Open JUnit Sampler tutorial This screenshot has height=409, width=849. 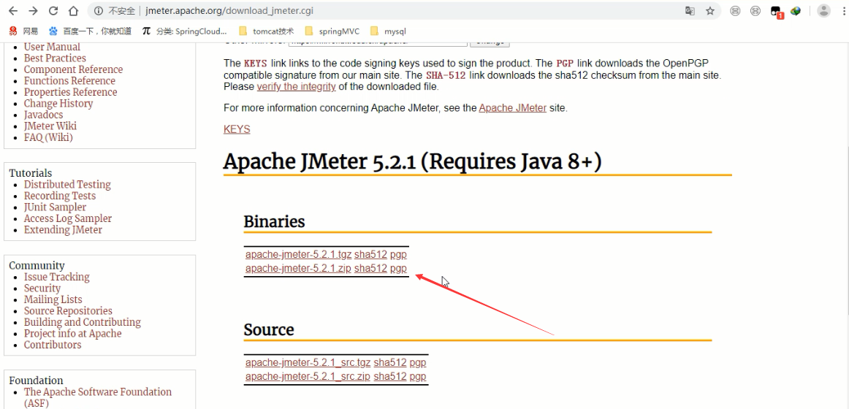click(x=55, y=207)
